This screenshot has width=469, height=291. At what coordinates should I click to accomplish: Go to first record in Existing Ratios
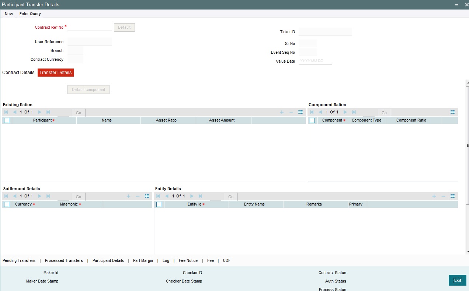pyautogui.click(x=6, y=112)
